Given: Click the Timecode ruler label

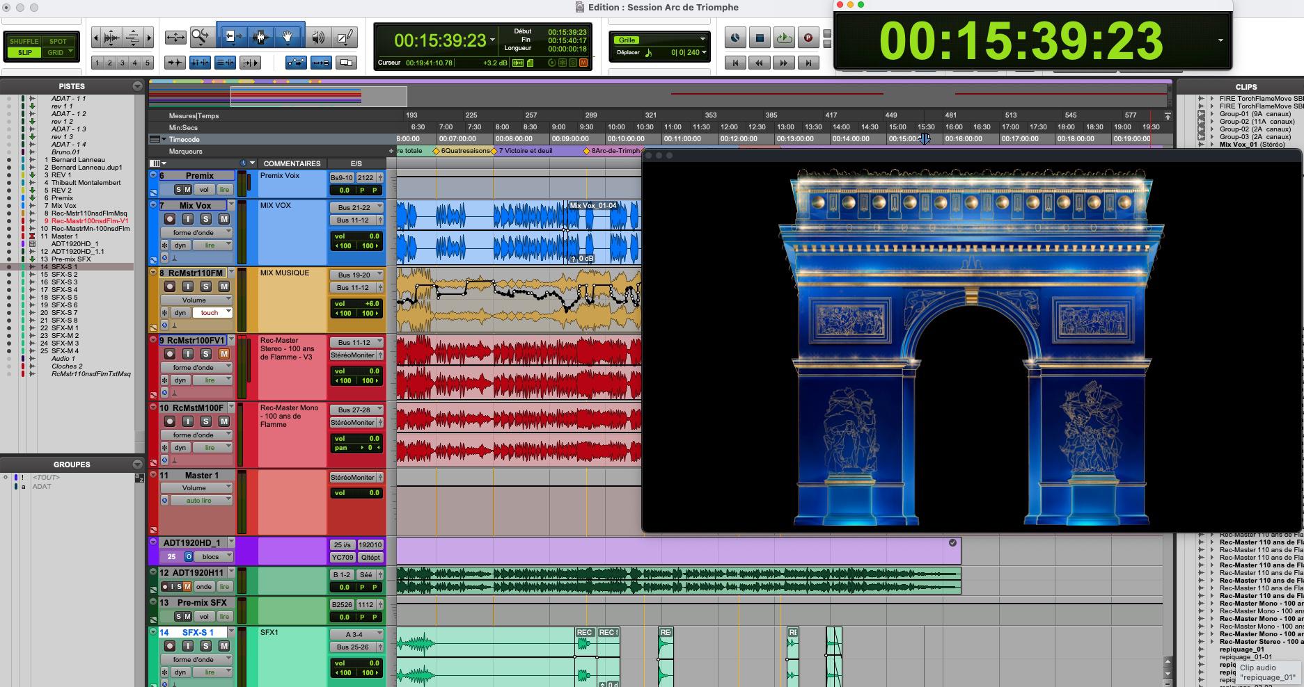Looking at the screenshot, I should [184, 139].
